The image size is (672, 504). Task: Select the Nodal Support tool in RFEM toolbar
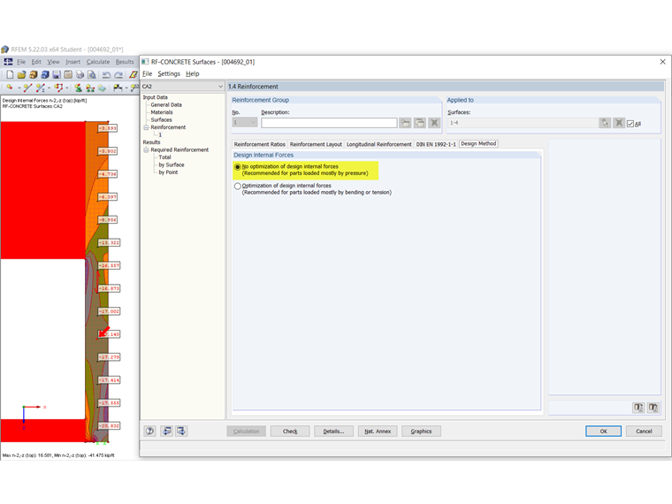click(78, 88)
